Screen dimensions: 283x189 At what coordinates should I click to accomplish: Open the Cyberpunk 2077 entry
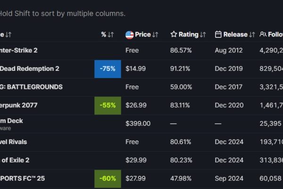coord(18,105)
